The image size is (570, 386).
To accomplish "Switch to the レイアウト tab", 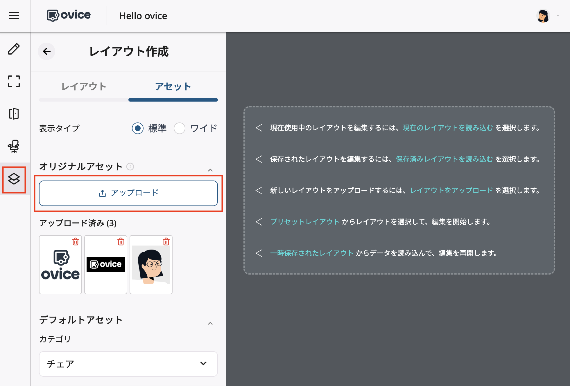I will pyautogui.click(x=84, y=86).
